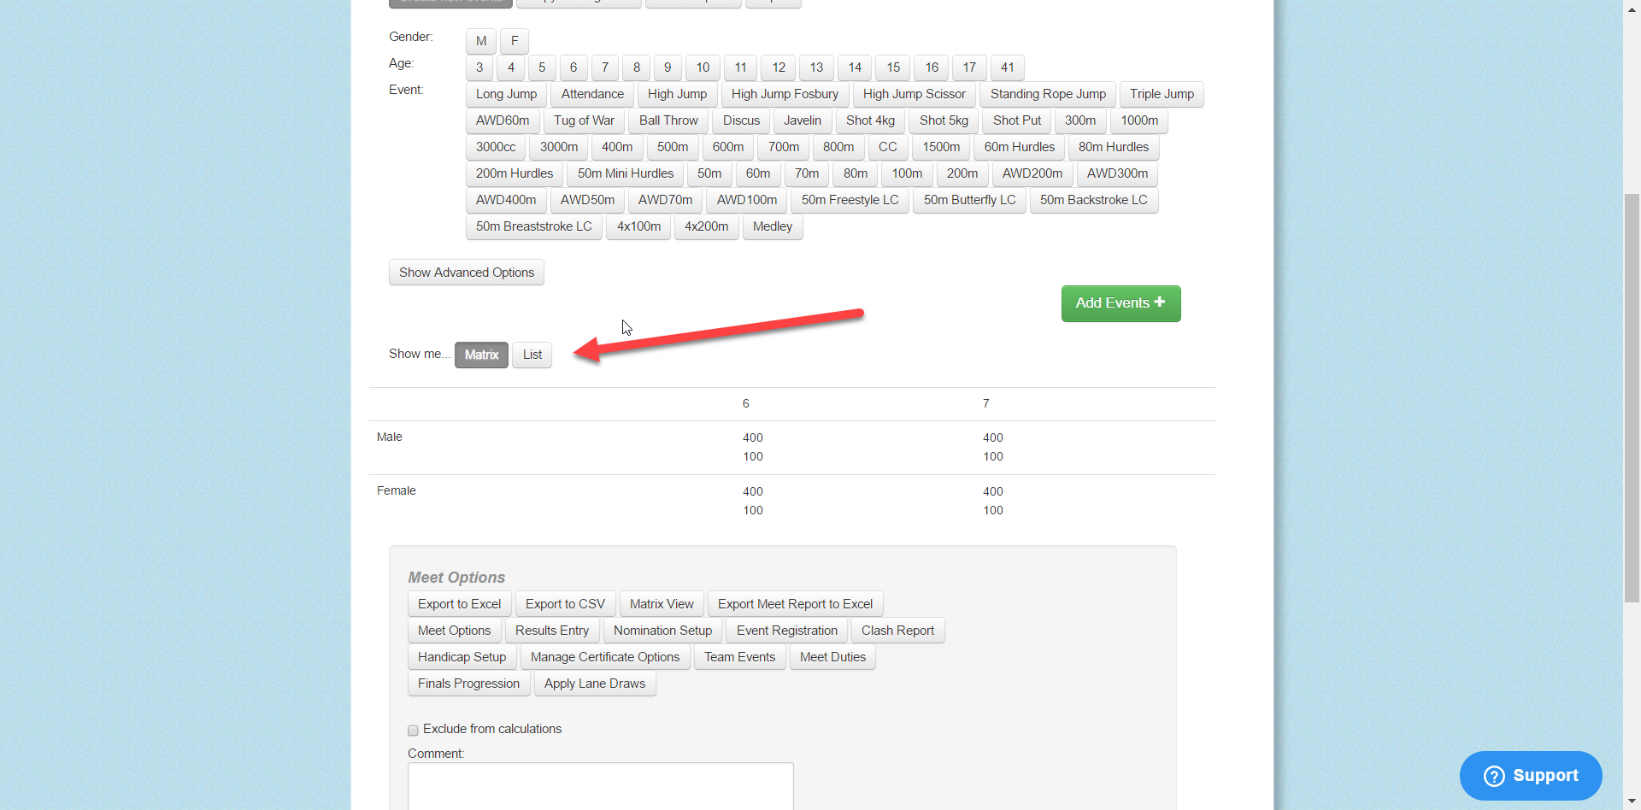Open Finals Progression

468,684
